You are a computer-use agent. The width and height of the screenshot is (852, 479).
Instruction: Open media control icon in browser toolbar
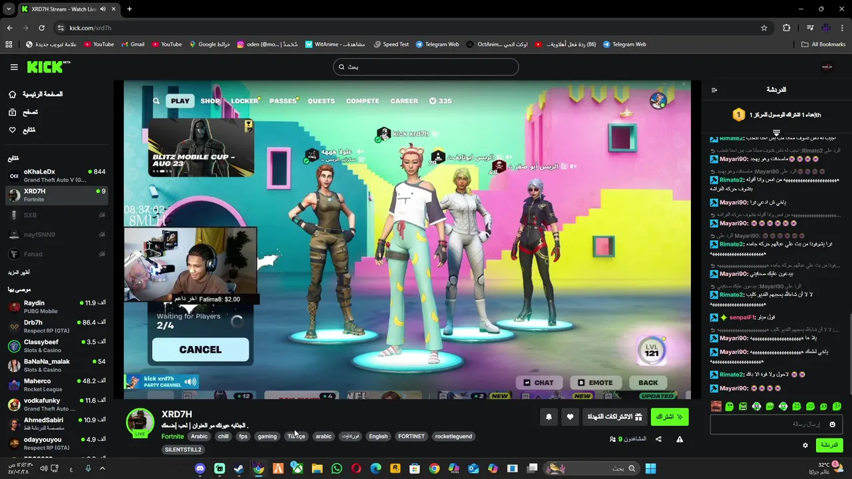tap(810, 28)
